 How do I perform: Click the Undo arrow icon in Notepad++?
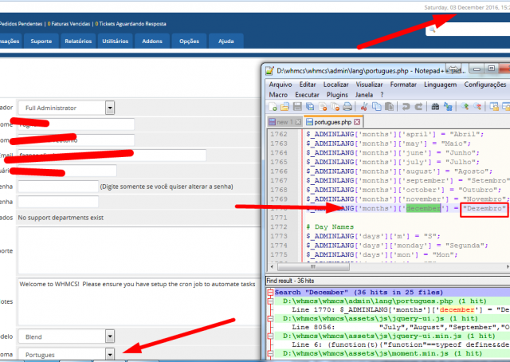click(406, 107)
